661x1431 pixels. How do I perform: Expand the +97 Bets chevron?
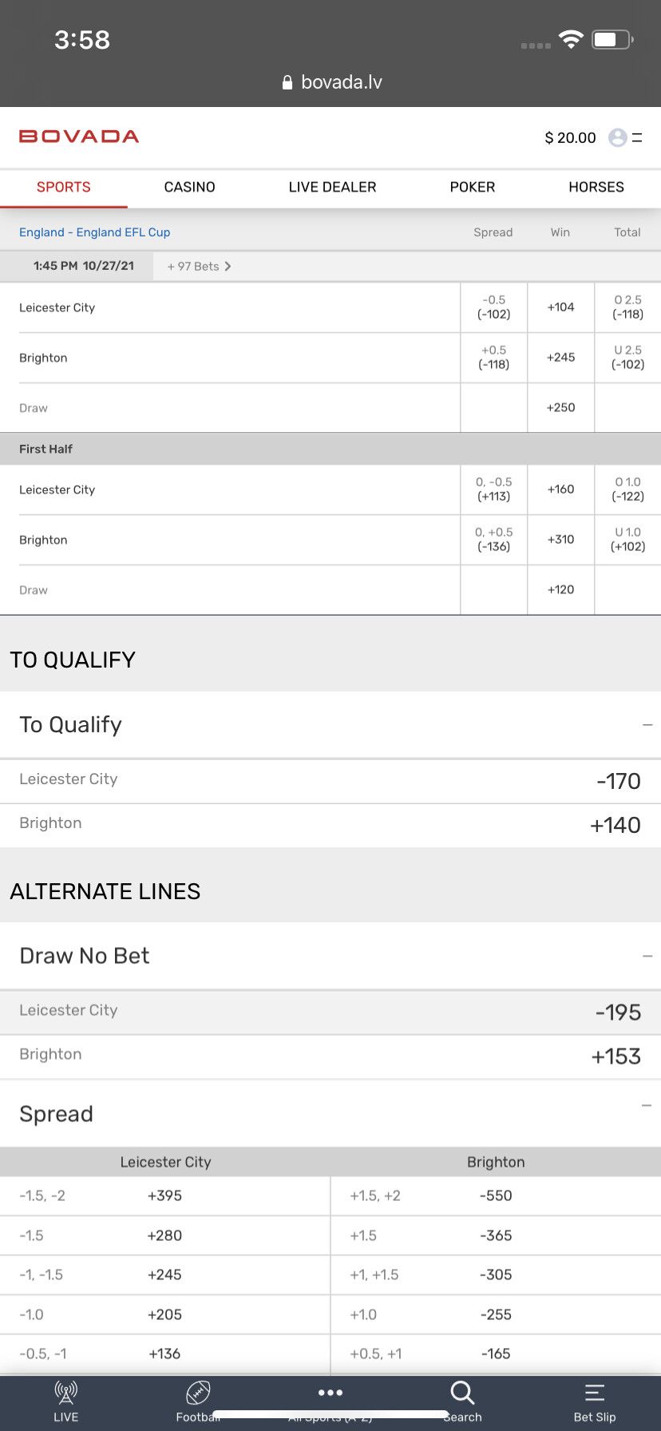pyautogui.click(x=228, y=266)
